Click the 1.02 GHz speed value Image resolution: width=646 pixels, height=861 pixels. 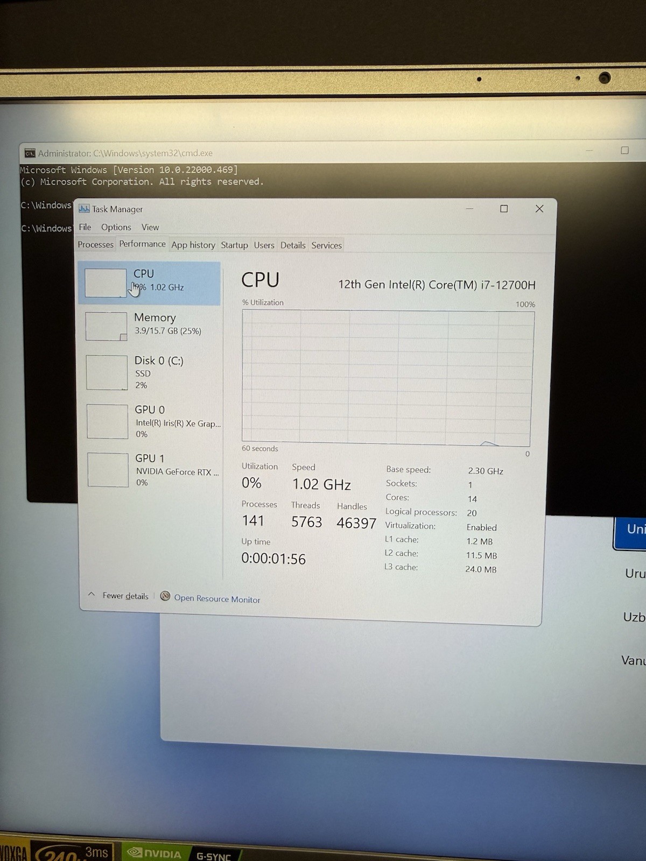click(321, 484)
